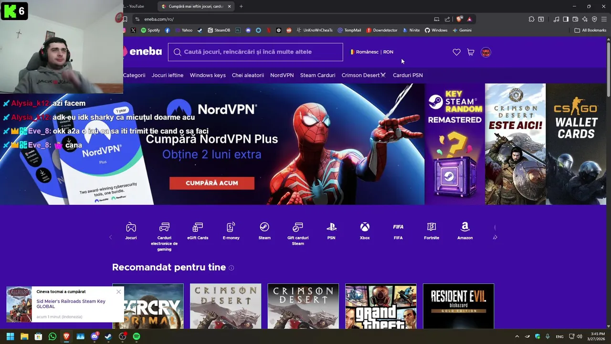Screen dimensions: 611x344
Task: Open the Categorii menu
Action: coord(134,75)
